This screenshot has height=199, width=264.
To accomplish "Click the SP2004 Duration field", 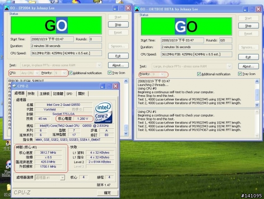I will [x=66, y=46].
